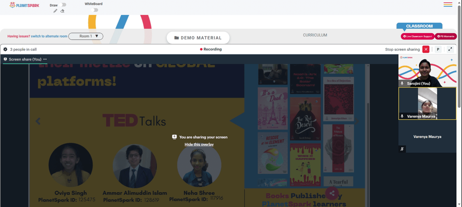
Task: Click Having issues? text
Action: [x=18, y=36]
